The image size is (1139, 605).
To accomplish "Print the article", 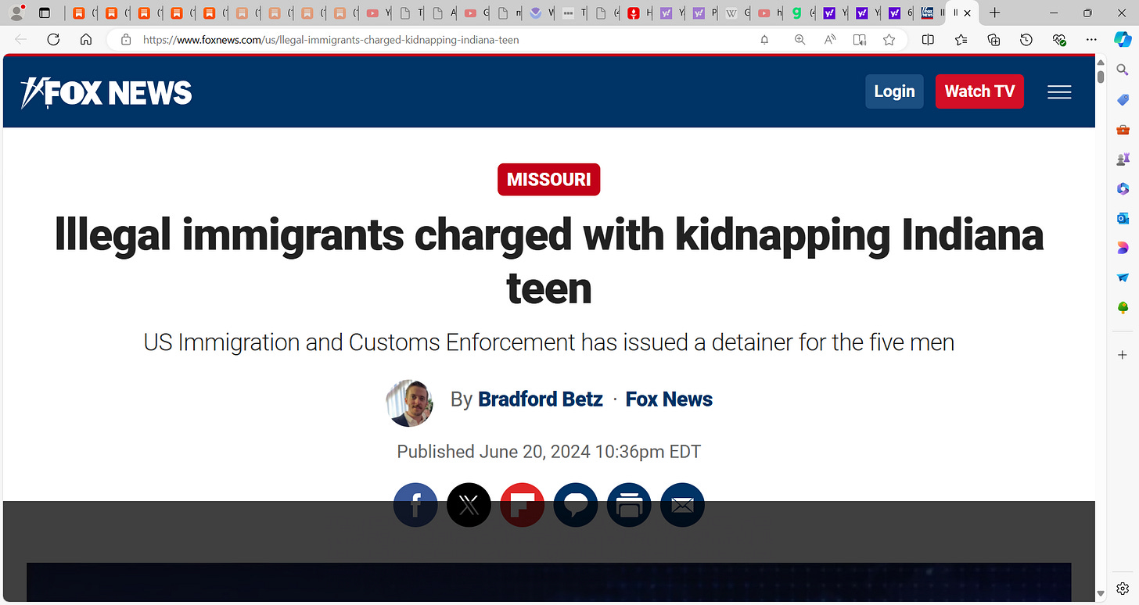I will click(x=629, y=505).
